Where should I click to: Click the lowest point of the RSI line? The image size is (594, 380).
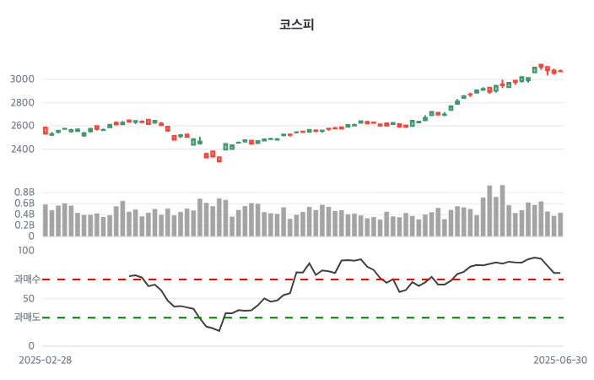[x=219, y=330]
